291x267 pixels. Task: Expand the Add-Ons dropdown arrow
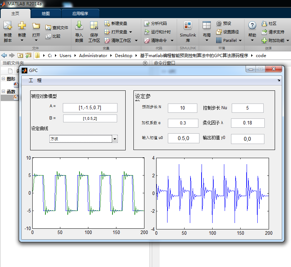pos(288,40)
